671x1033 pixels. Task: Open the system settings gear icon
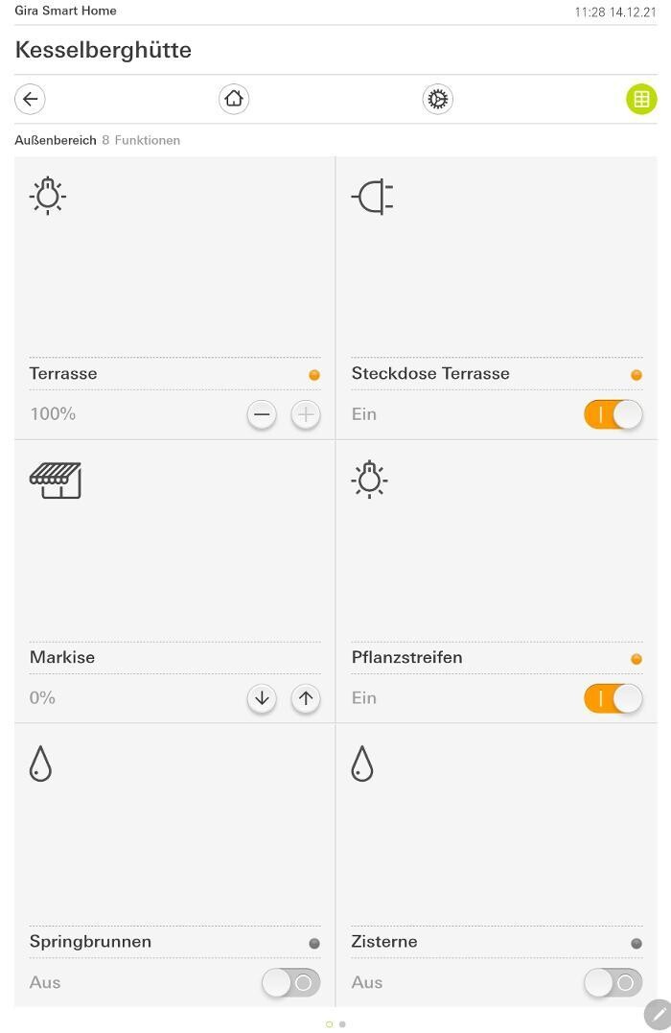point(437,99)
